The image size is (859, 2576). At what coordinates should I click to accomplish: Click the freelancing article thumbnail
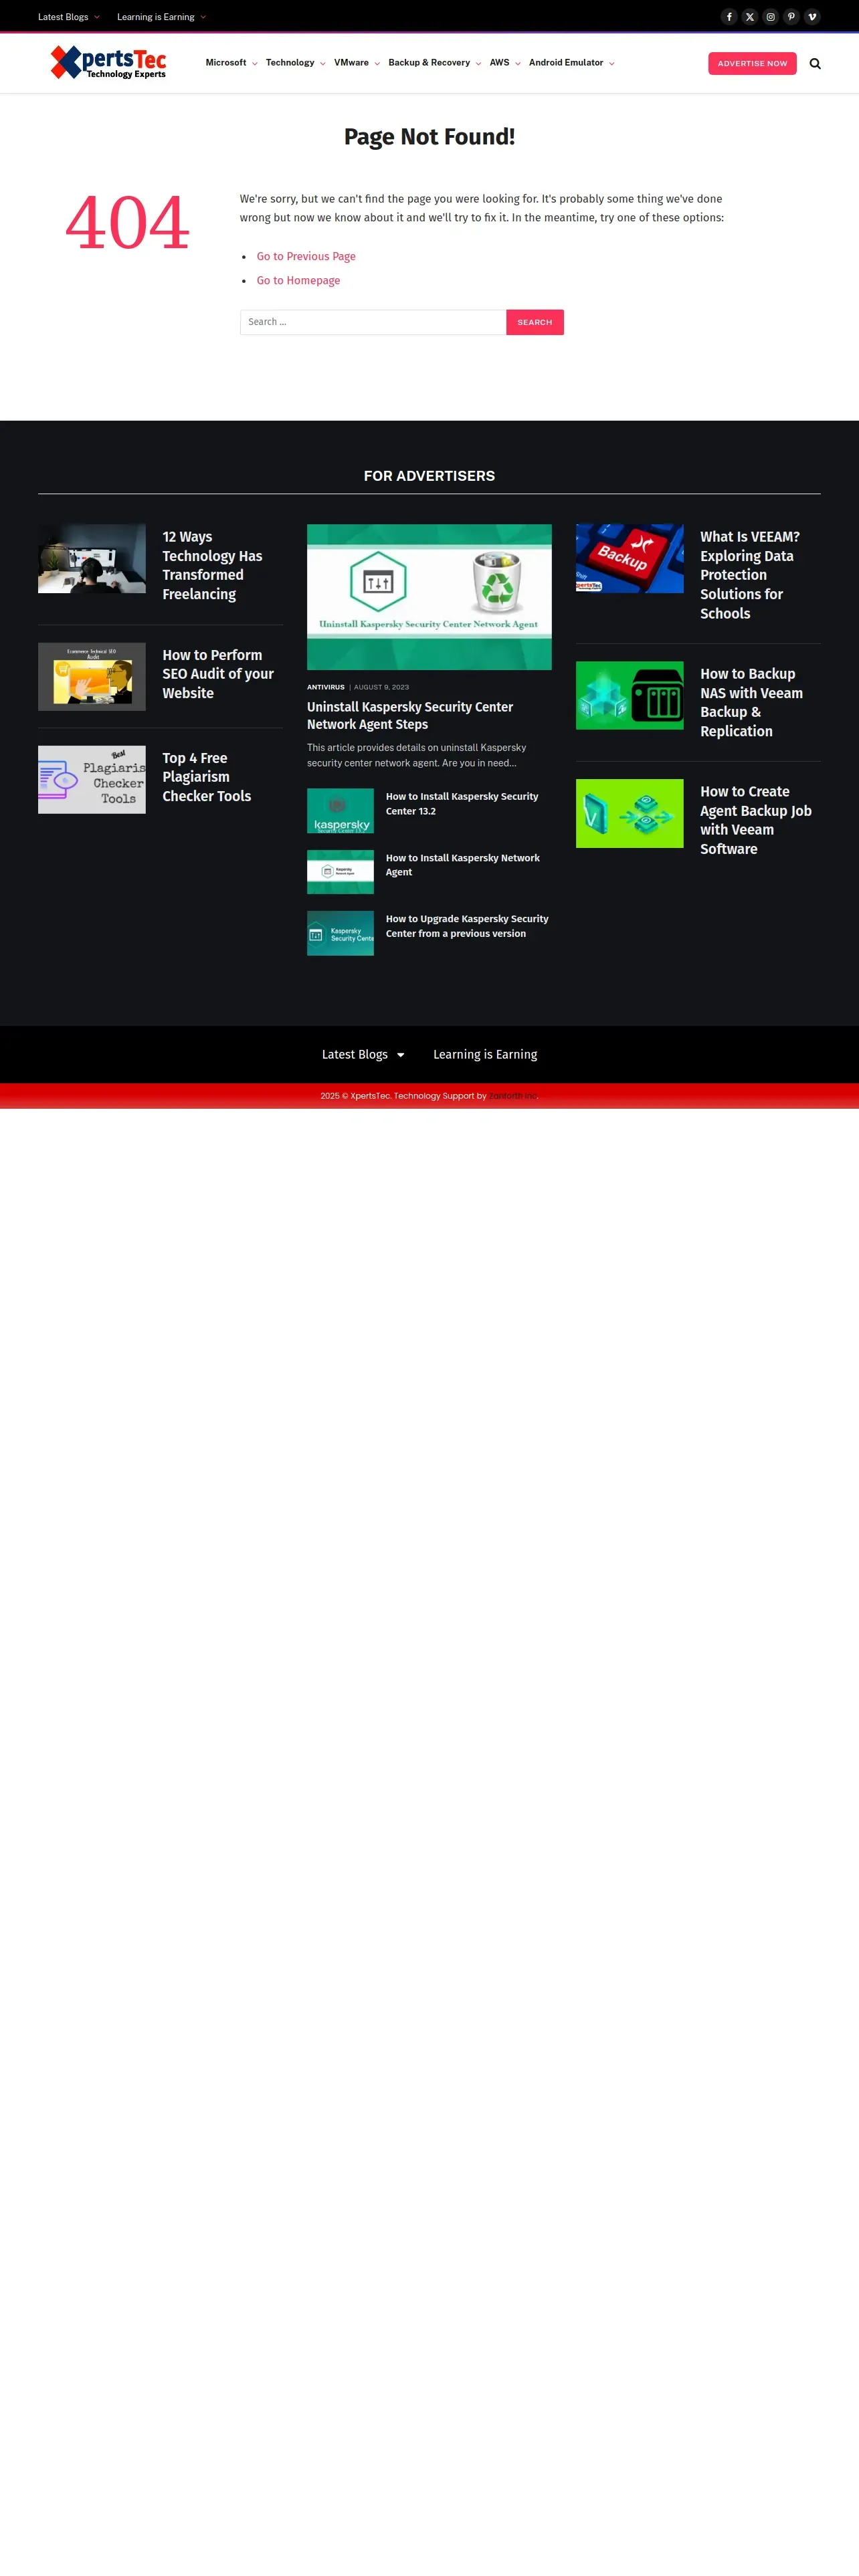pyautogui.click(x=92, y=559)
